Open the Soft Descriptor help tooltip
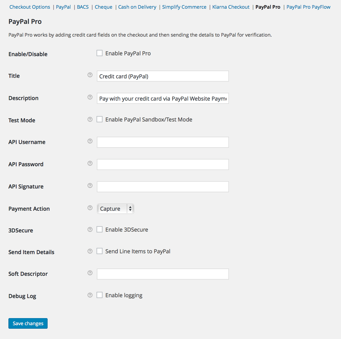Viewport: 341px width, 339px height. click(x=90, y=273)
